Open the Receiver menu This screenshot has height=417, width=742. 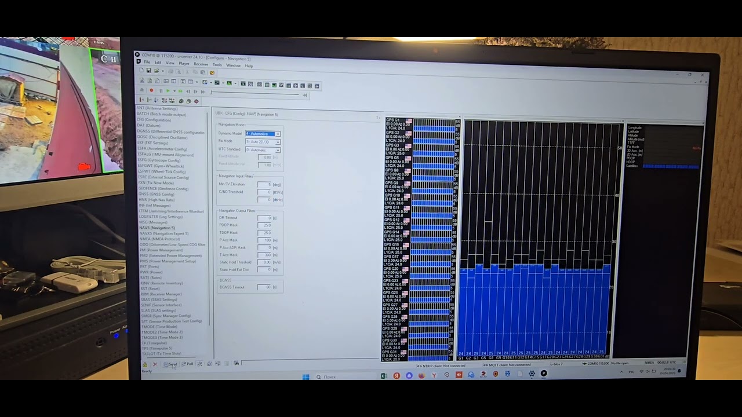point(201,64)
